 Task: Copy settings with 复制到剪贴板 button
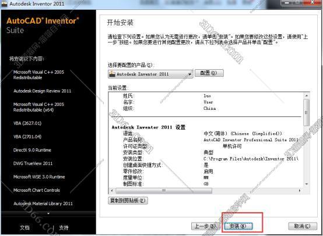point(128,201)
